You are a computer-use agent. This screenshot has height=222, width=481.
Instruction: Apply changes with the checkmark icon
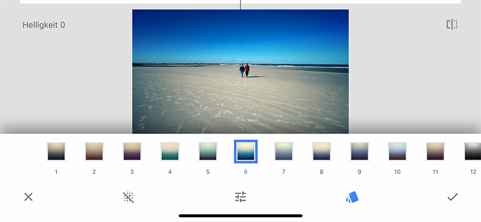pos(453,197)
